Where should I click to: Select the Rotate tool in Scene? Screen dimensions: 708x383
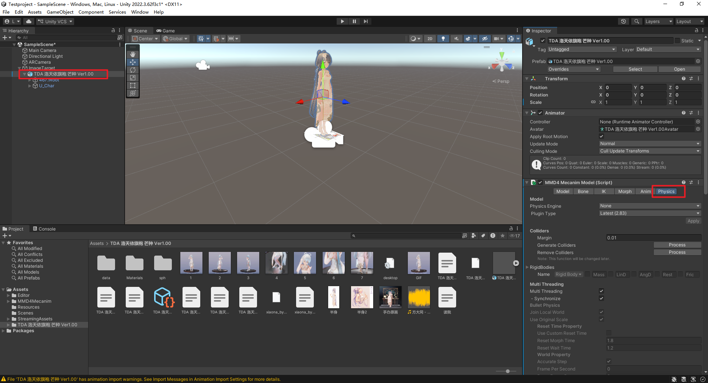tap(133, 70)
